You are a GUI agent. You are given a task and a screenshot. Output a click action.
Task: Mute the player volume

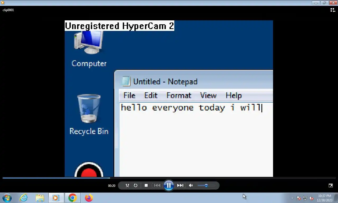pos(191,186)
